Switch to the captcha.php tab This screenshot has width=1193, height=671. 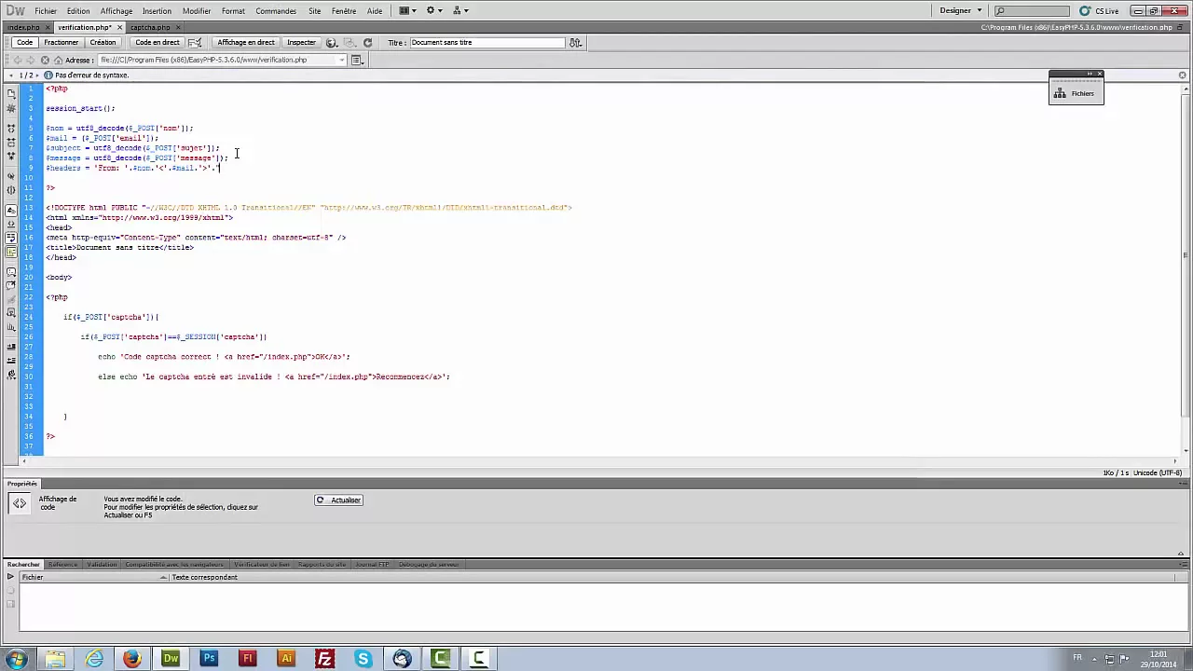(x=150, y=28)
